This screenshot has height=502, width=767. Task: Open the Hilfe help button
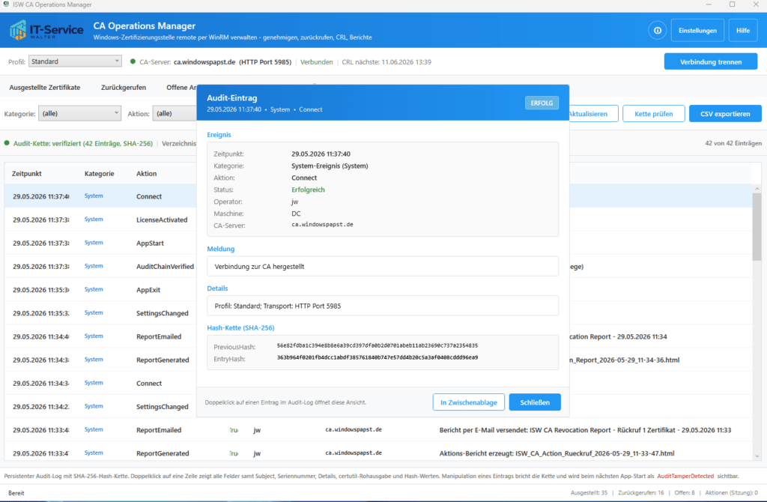(x=743, y=30)
